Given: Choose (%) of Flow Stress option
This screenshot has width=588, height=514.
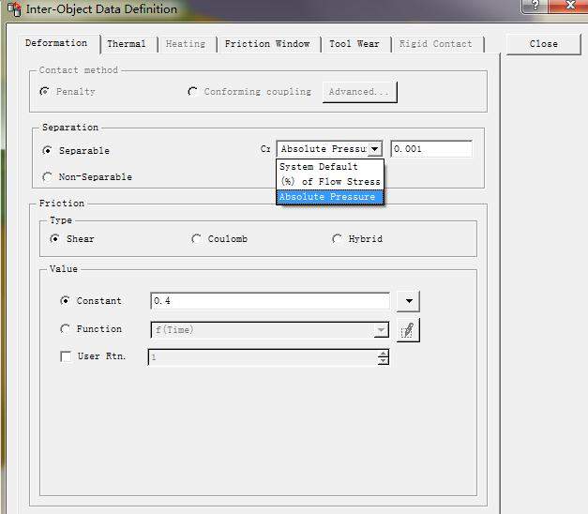Looking at the screenshot, I should pyautogui.click(x=330, y=182).
